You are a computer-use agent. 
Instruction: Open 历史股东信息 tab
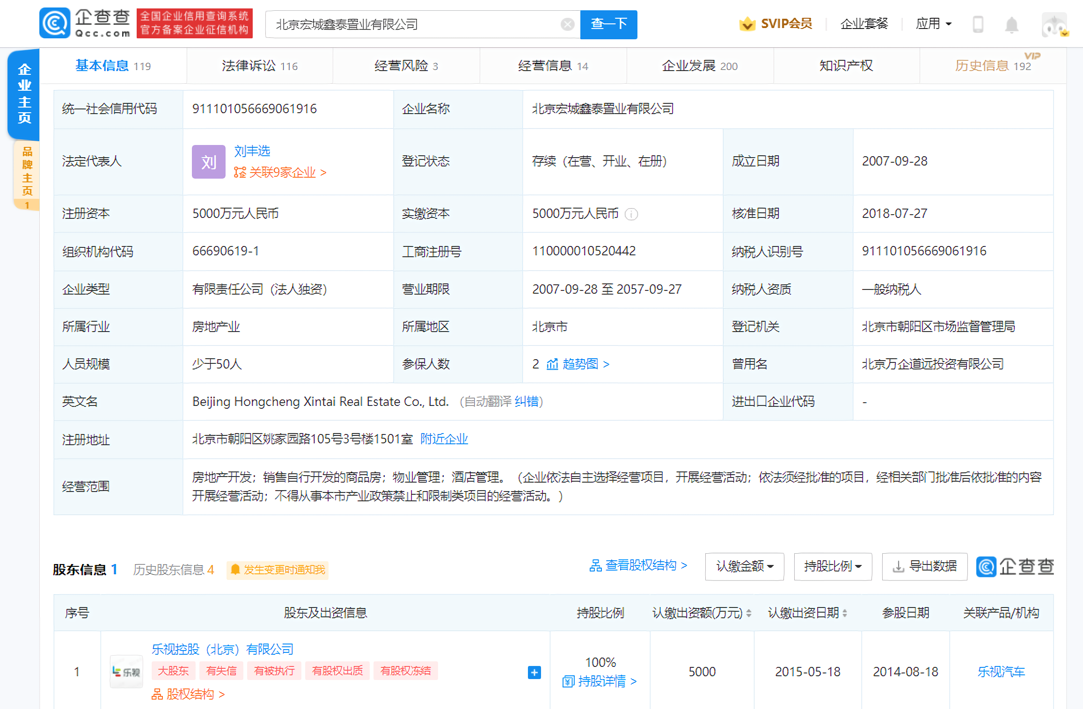[x=174, y=570]
